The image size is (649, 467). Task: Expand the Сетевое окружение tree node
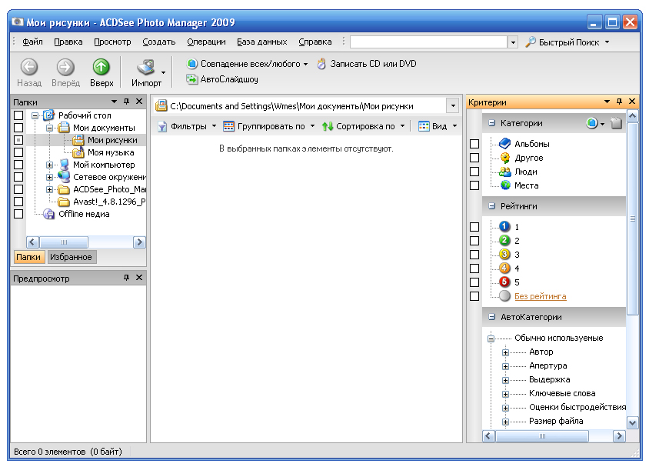49,177
